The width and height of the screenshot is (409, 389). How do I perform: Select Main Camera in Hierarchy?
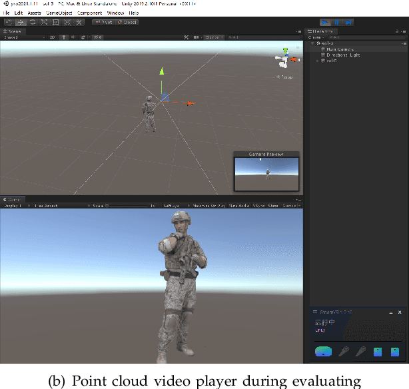(340, 49)
